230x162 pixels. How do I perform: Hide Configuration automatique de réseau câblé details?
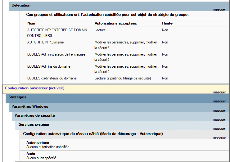point(219,138)
